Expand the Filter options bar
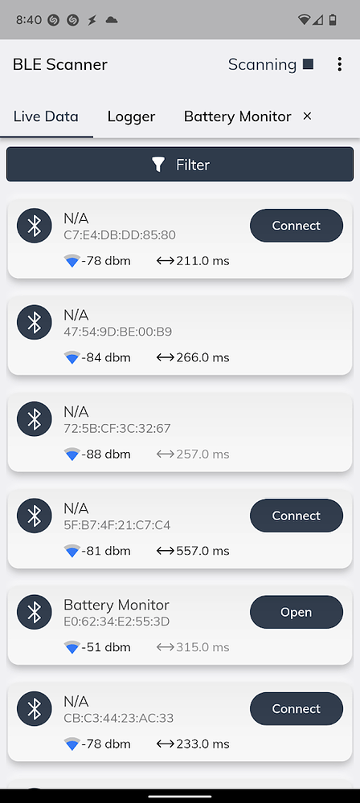The image size is (360, 803). click(x=180, y=165)
